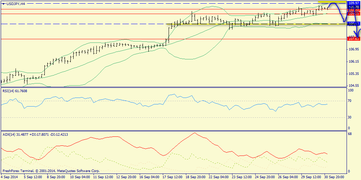Click the 29 Sep 12:00 time label
Viewport: 361px width, 180px height.
[312, 177]
